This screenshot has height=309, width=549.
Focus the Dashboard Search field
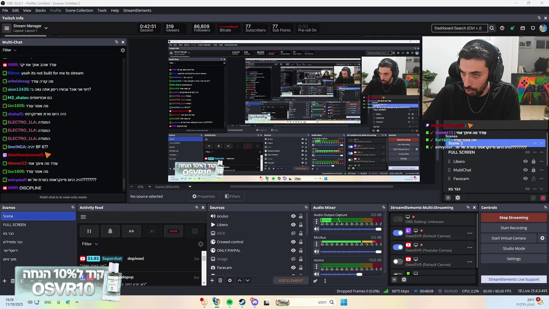tap(459, 28)
